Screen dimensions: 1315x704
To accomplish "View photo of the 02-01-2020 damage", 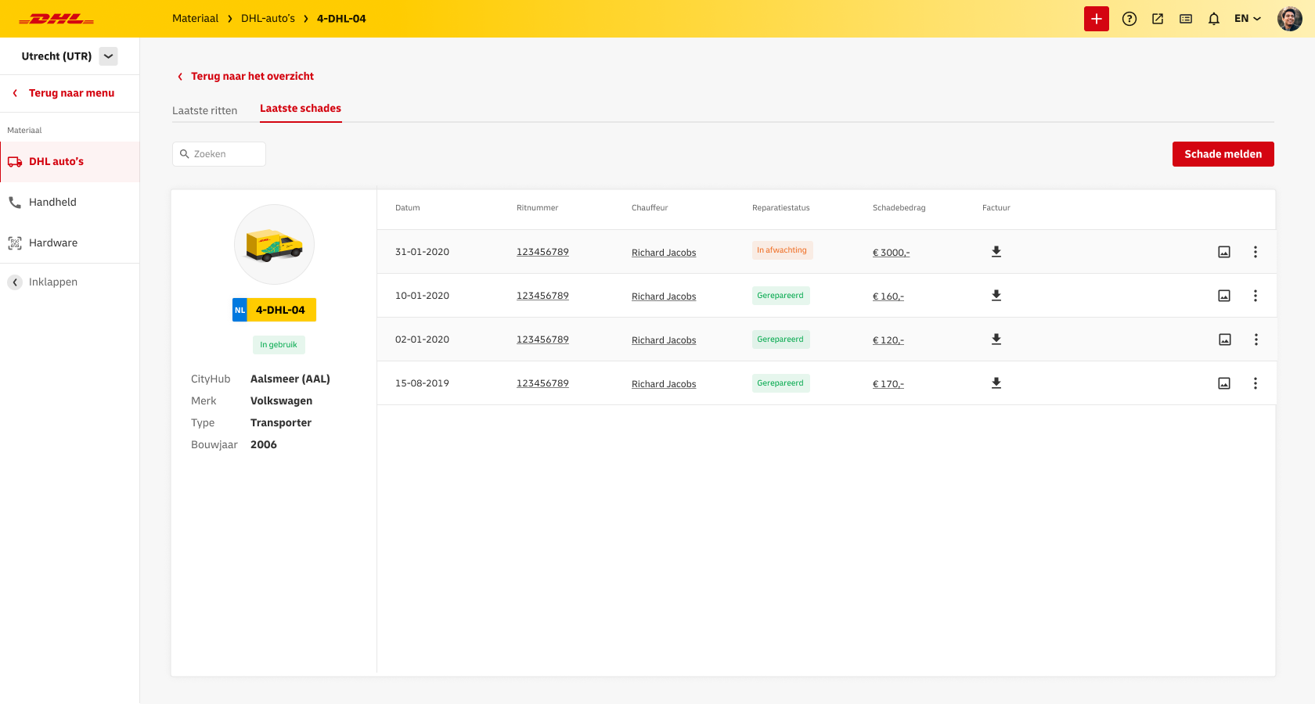I will click(1225, 339).
